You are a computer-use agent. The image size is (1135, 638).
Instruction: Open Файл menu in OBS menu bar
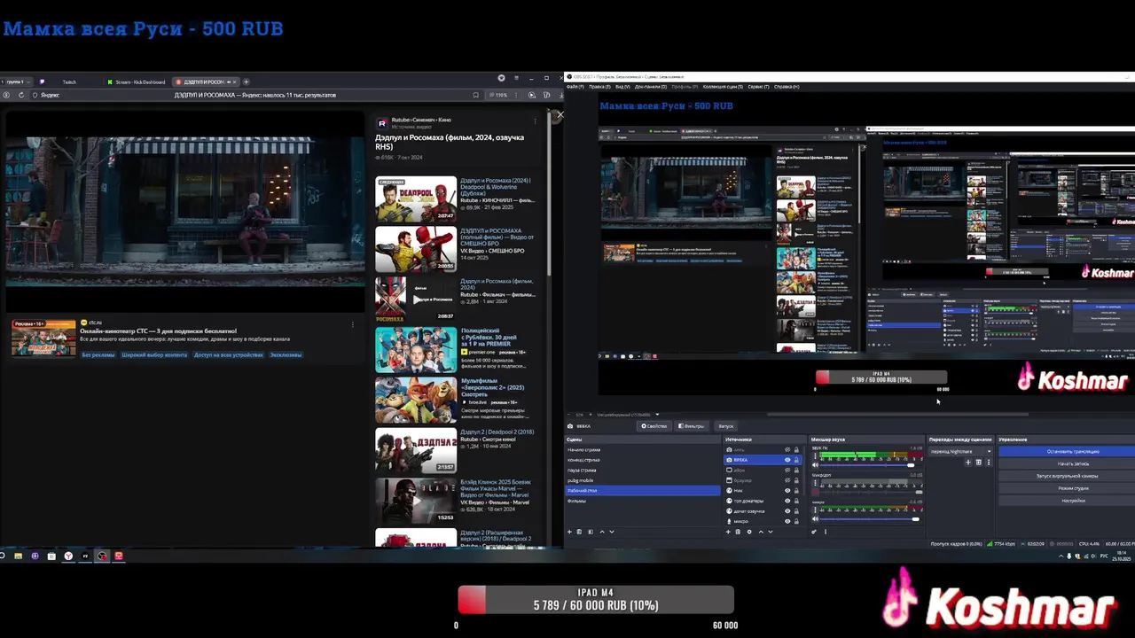pos(576,87)
